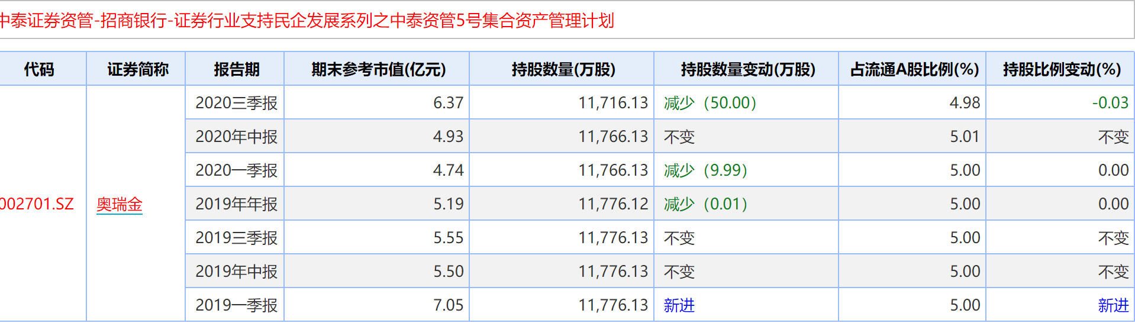Click ratio value 4.98
The width and height of the screenshot is (1135, 323).
point(965,103)
